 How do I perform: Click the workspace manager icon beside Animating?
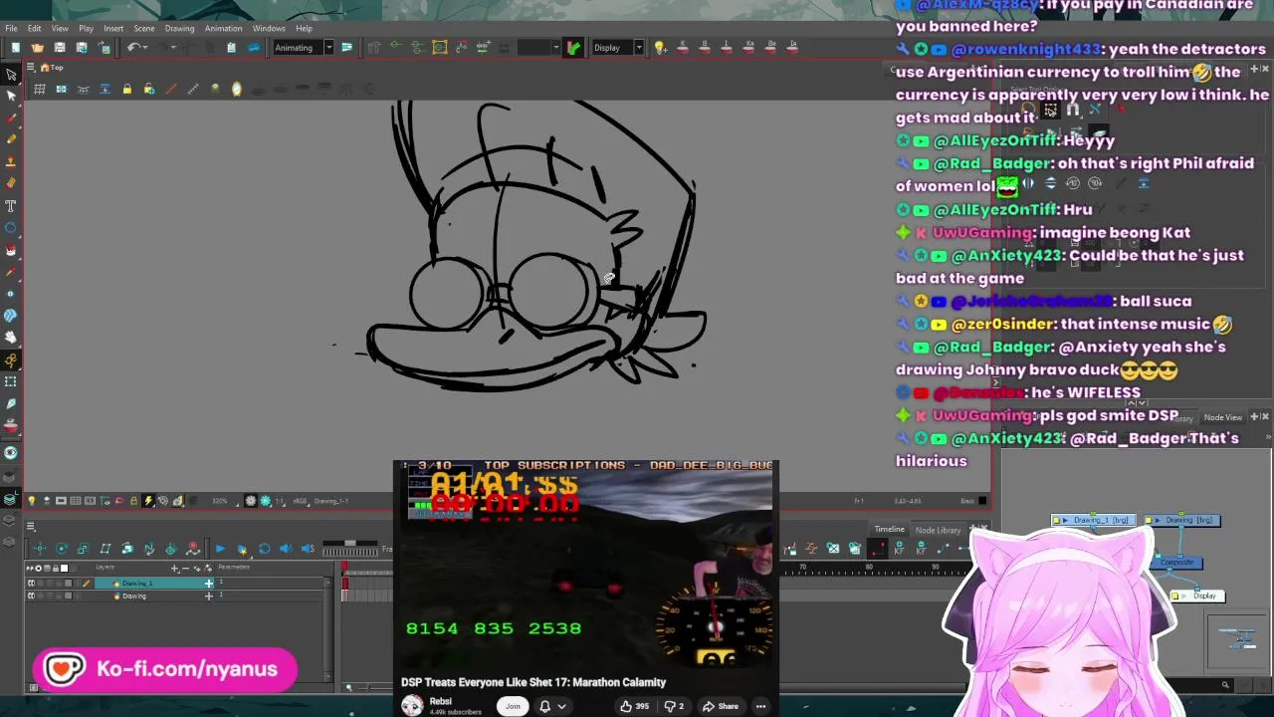(x=346, y=48)
